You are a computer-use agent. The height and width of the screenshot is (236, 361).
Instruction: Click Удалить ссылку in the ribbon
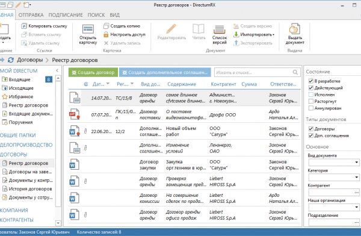tap(40, 43)
